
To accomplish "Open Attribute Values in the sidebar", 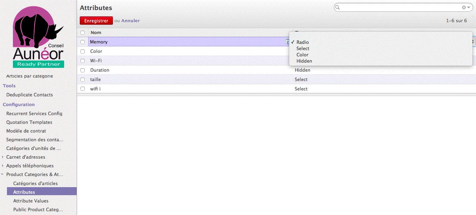I will coord(31,201).
